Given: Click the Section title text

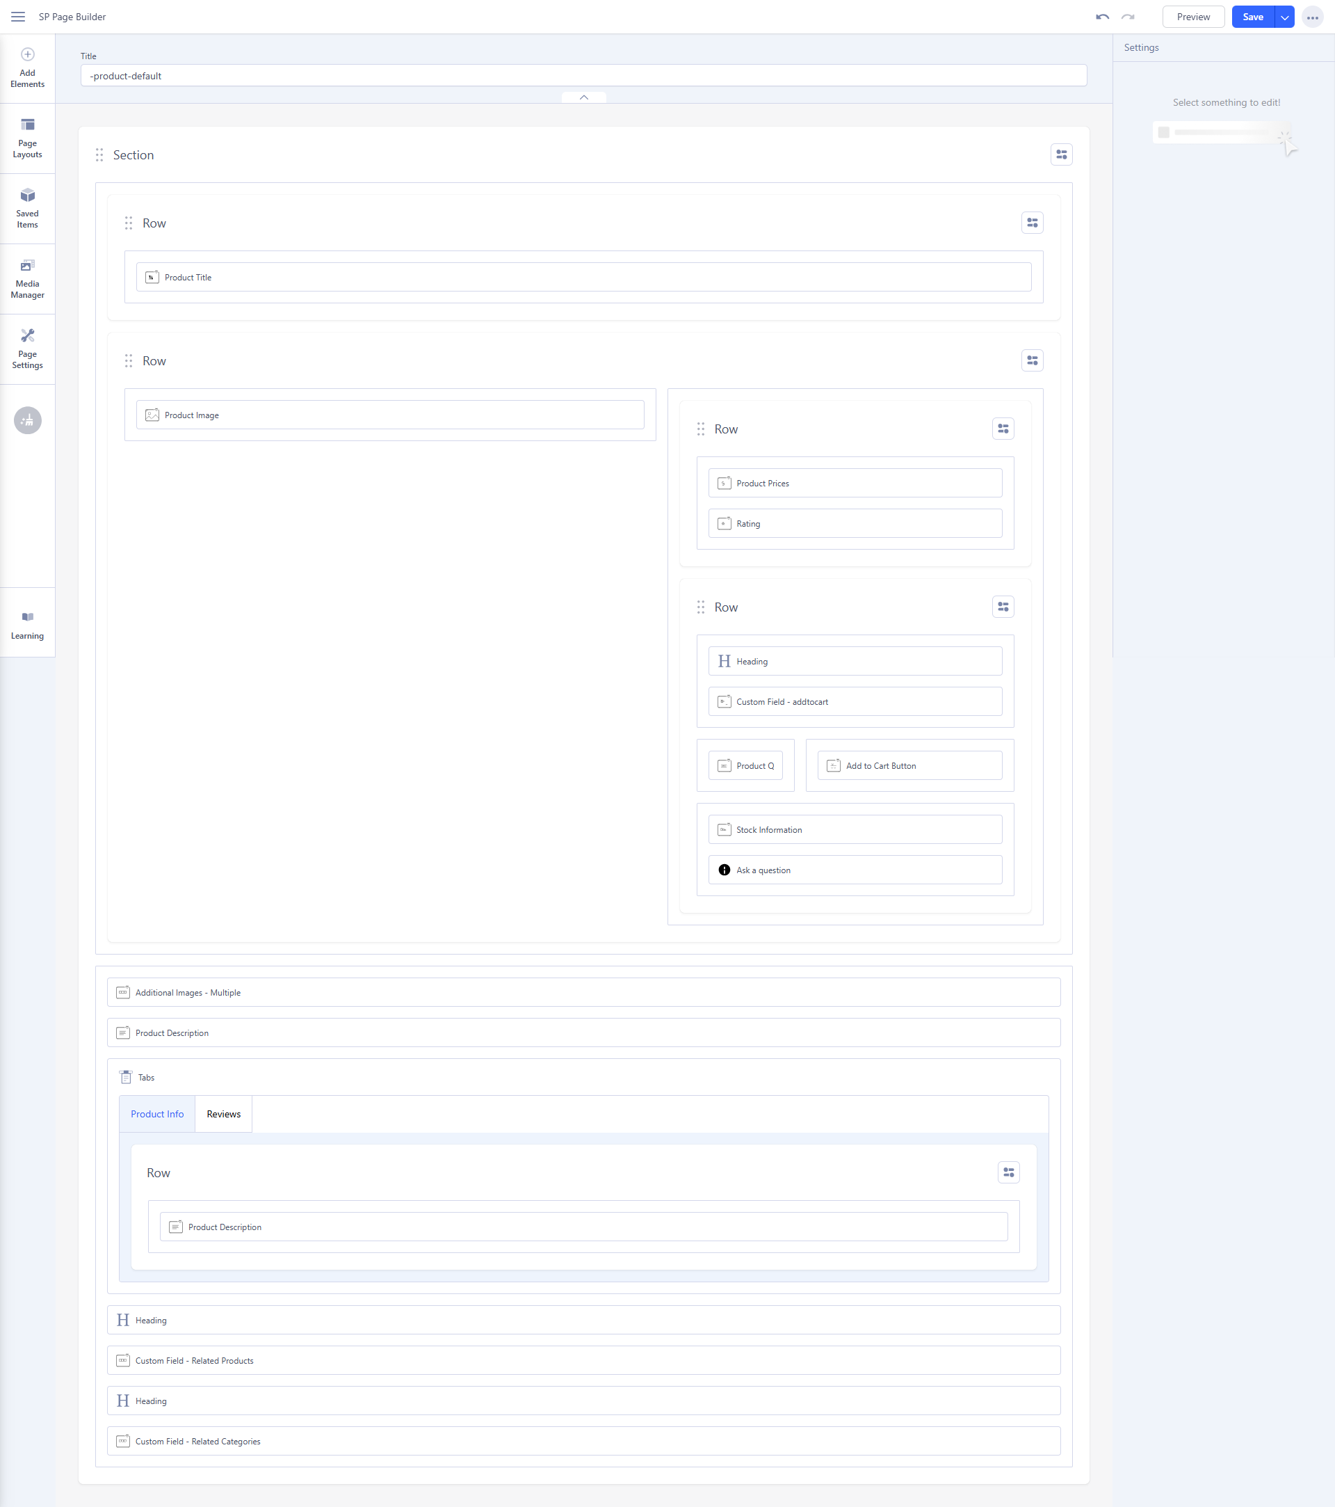Looking at the screenshot, I should [x=133, y=155].
